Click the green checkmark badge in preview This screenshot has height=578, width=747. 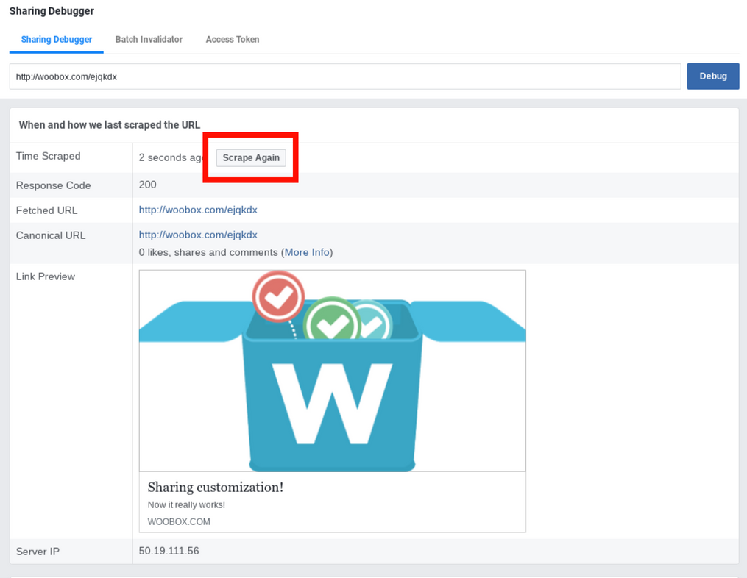tap(331, 321)
